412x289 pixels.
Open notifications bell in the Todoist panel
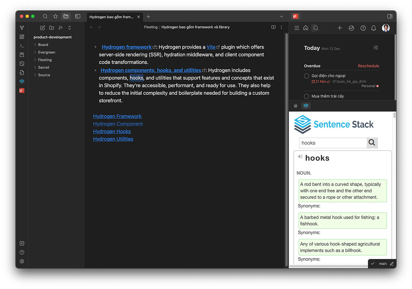[373, 28]
